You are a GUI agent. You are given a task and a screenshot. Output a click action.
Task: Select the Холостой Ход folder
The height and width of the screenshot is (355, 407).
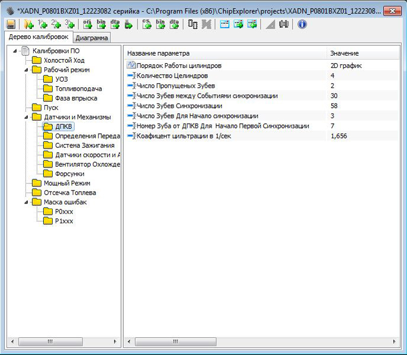click(64, 60)
